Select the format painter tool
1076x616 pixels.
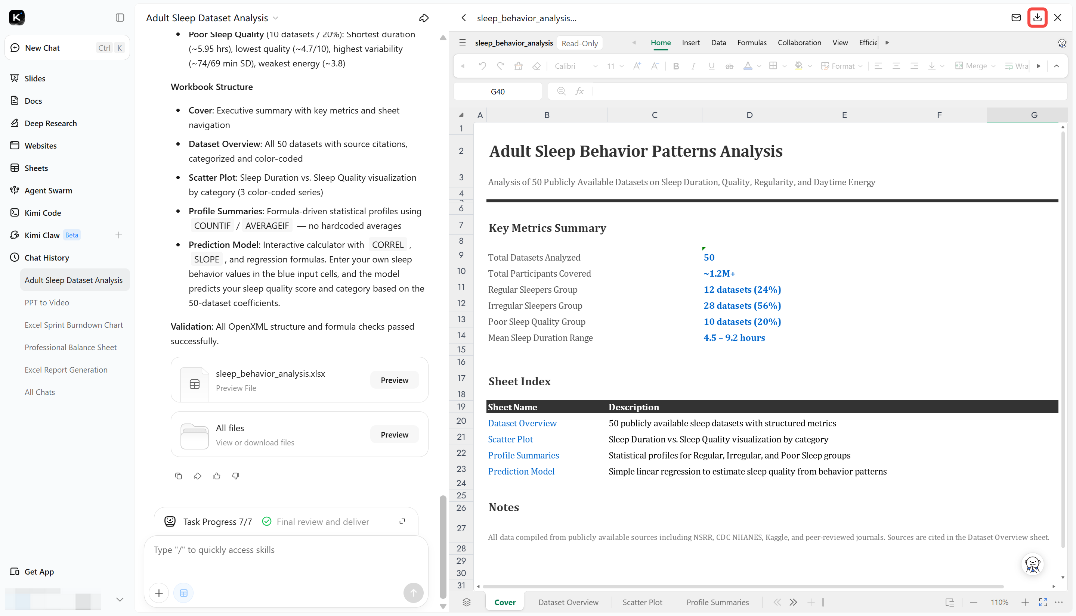click(x=518, y=66)
